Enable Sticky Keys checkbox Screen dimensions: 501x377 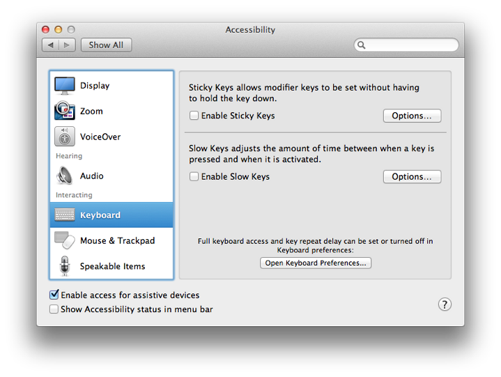194,116
